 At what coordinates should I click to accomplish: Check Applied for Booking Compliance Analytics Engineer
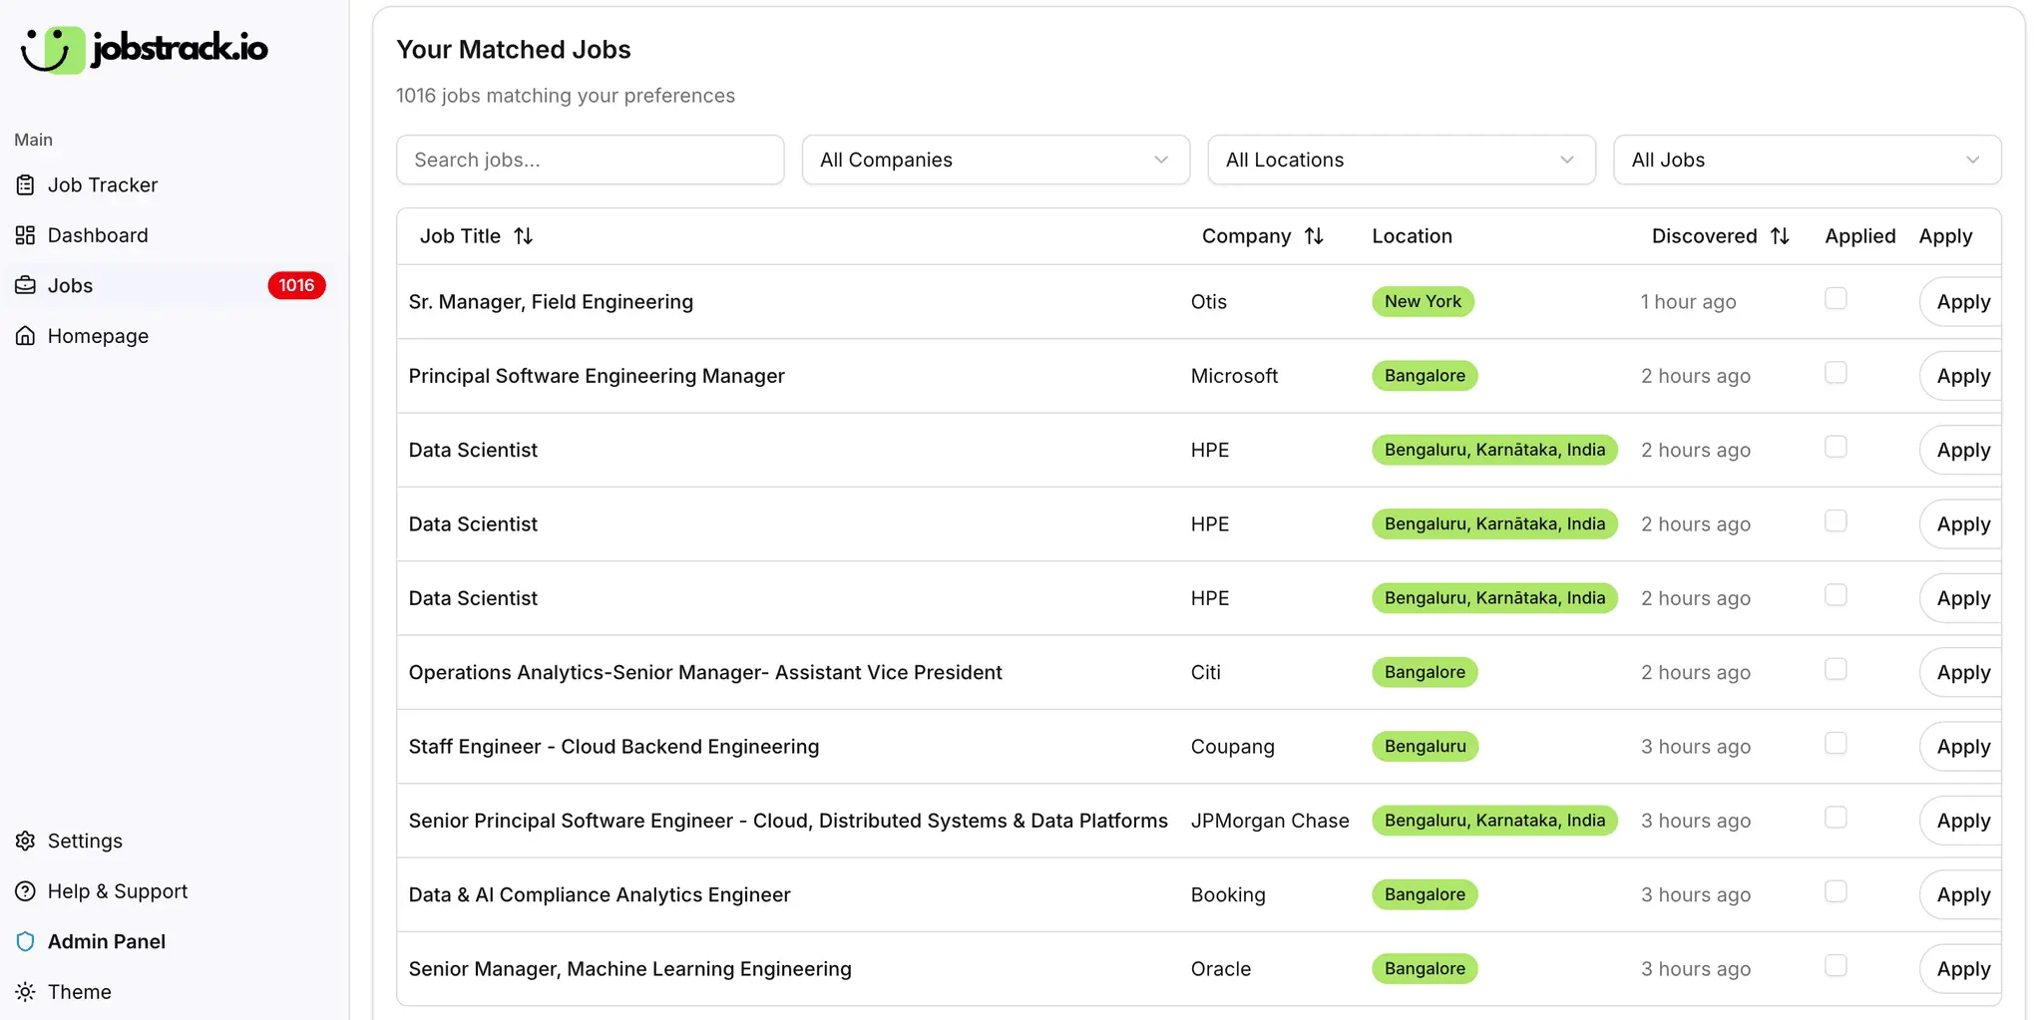[1836, 891]
